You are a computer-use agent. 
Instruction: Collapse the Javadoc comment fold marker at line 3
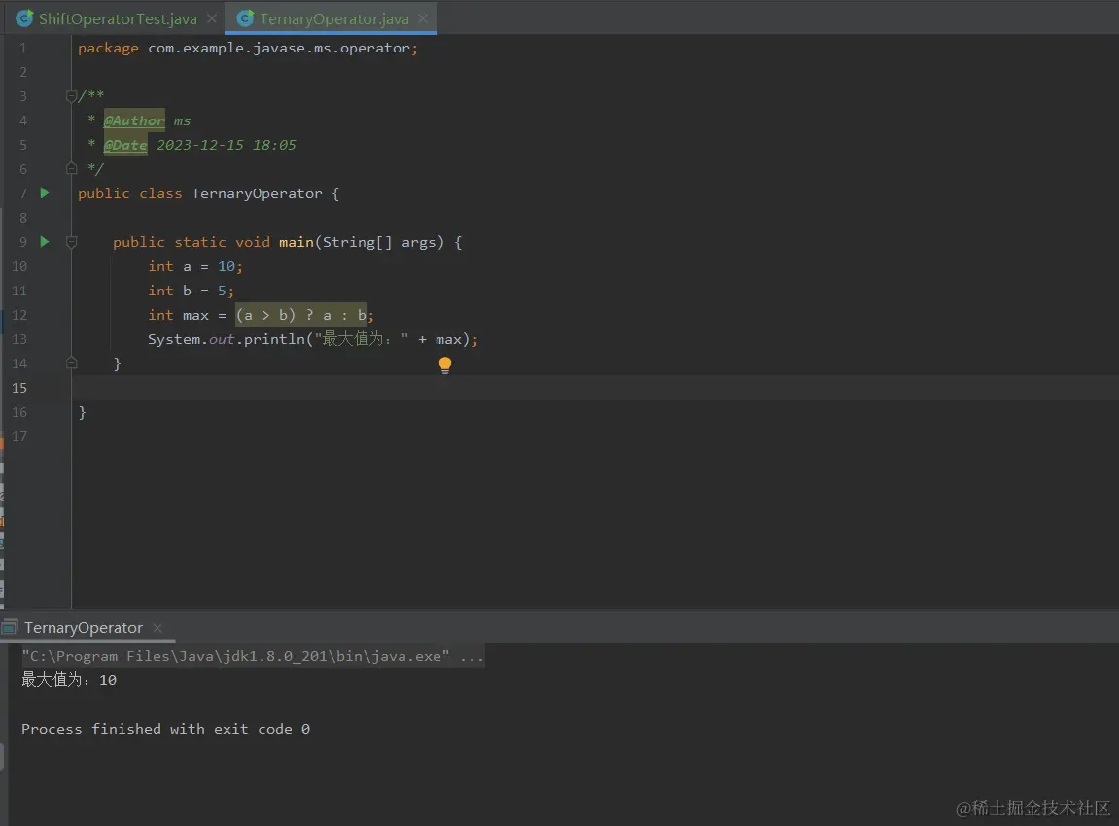(71, 95)
